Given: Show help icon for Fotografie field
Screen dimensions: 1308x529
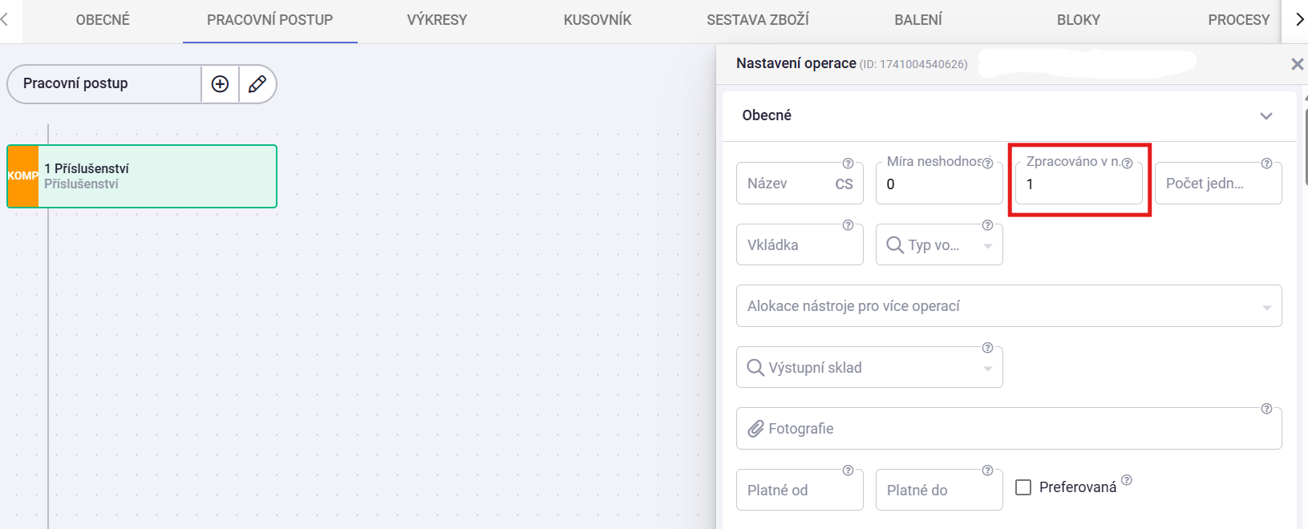Looking at the screenshot, I should click(x=1266, y=409).
